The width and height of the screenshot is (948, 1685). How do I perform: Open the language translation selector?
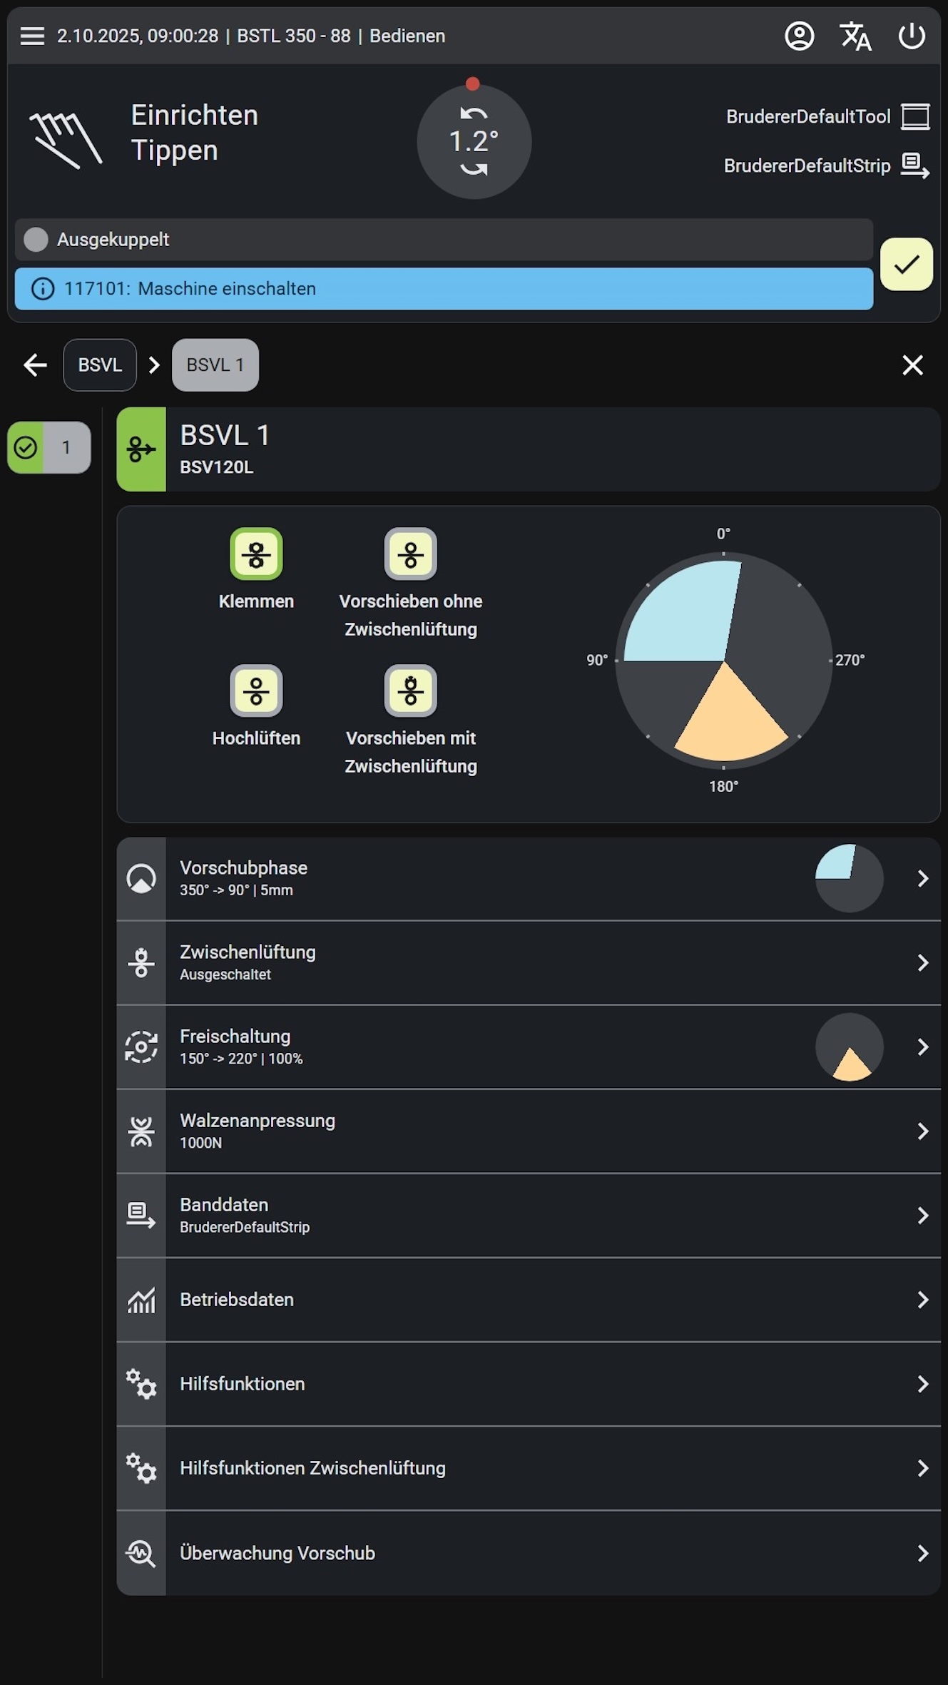855,36
